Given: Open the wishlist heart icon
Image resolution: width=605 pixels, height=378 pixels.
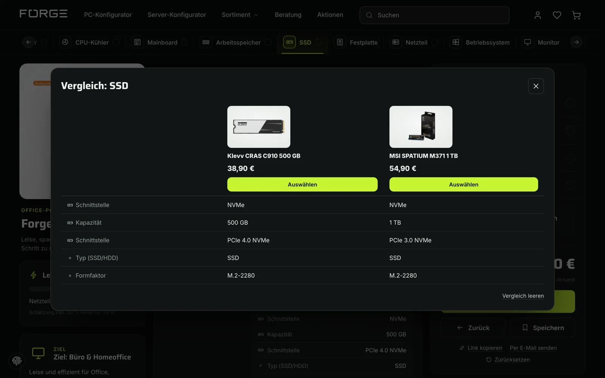Looking at the screenshot, I should 557,15.
